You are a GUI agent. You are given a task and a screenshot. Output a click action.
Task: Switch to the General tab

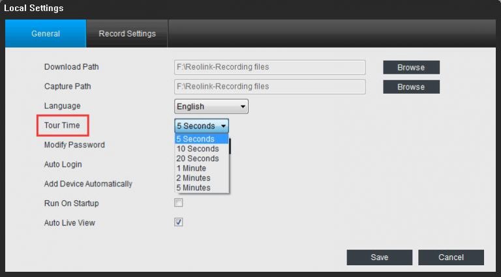(46, 33)
